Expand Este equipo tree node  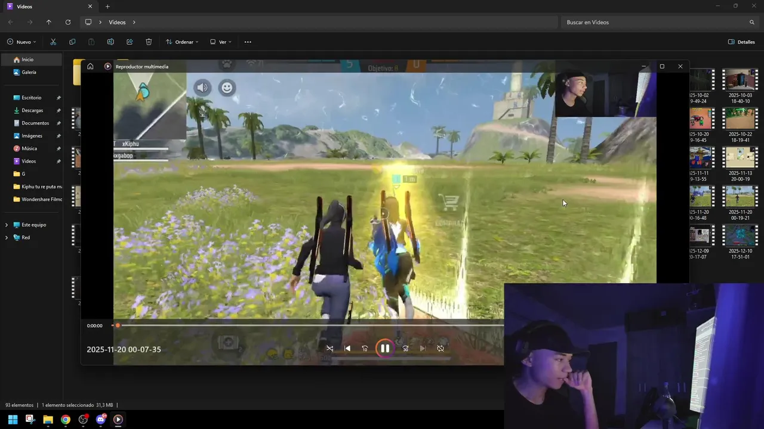pyautogui.click(x=7, y=225)
